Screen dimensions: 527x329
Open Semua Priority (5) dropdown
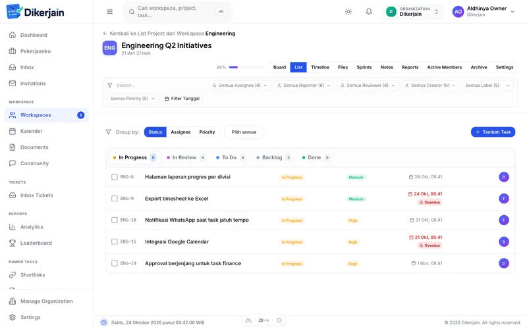[132, 99]
